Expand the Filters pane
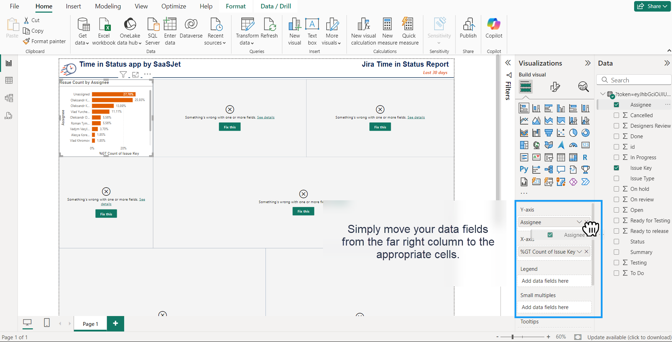 pyautogui.click(x=508, y=63)
